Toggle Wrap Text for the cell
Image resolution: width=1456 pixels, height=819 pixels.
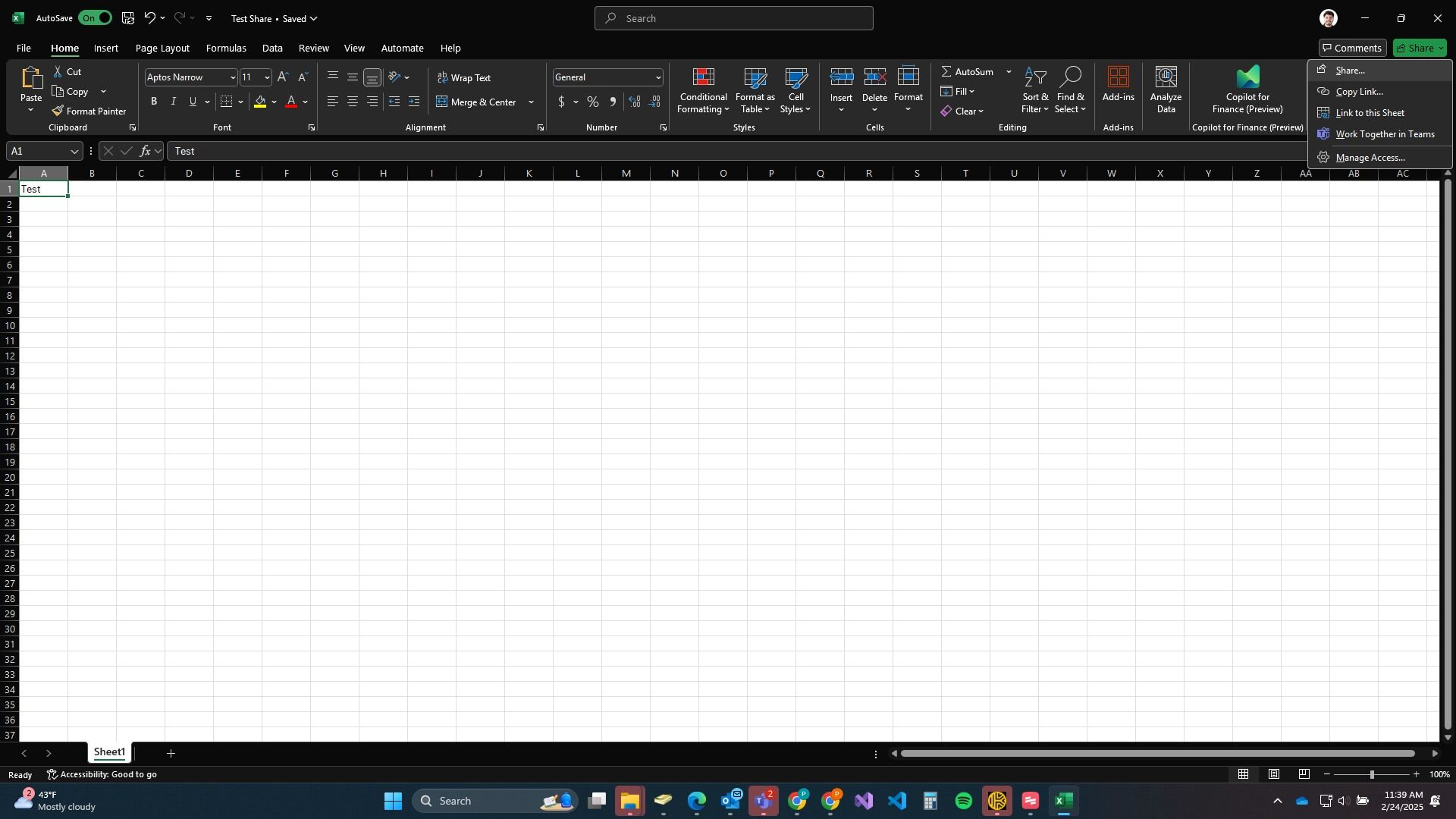(x=464, y=77)
